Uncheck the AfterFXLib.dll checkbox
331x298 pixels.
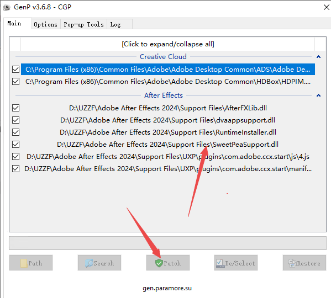click(16, 108)
